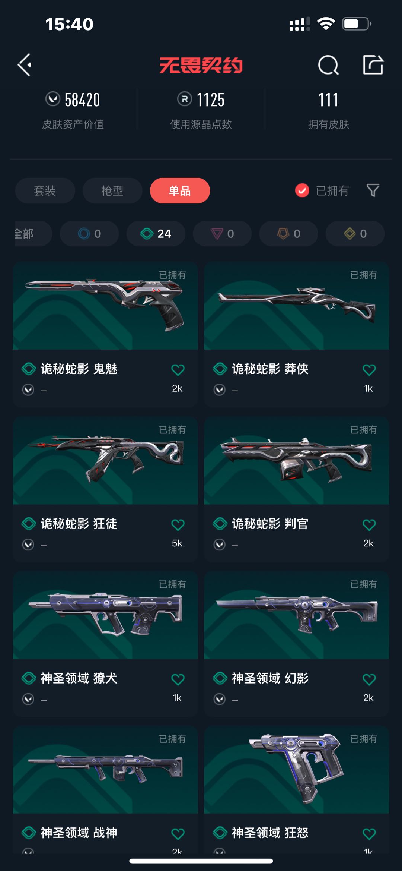Tap heart icon on 神圣领域 幻影
The width and height of the screenshot is (402, 871).
(x=369, y=679)
